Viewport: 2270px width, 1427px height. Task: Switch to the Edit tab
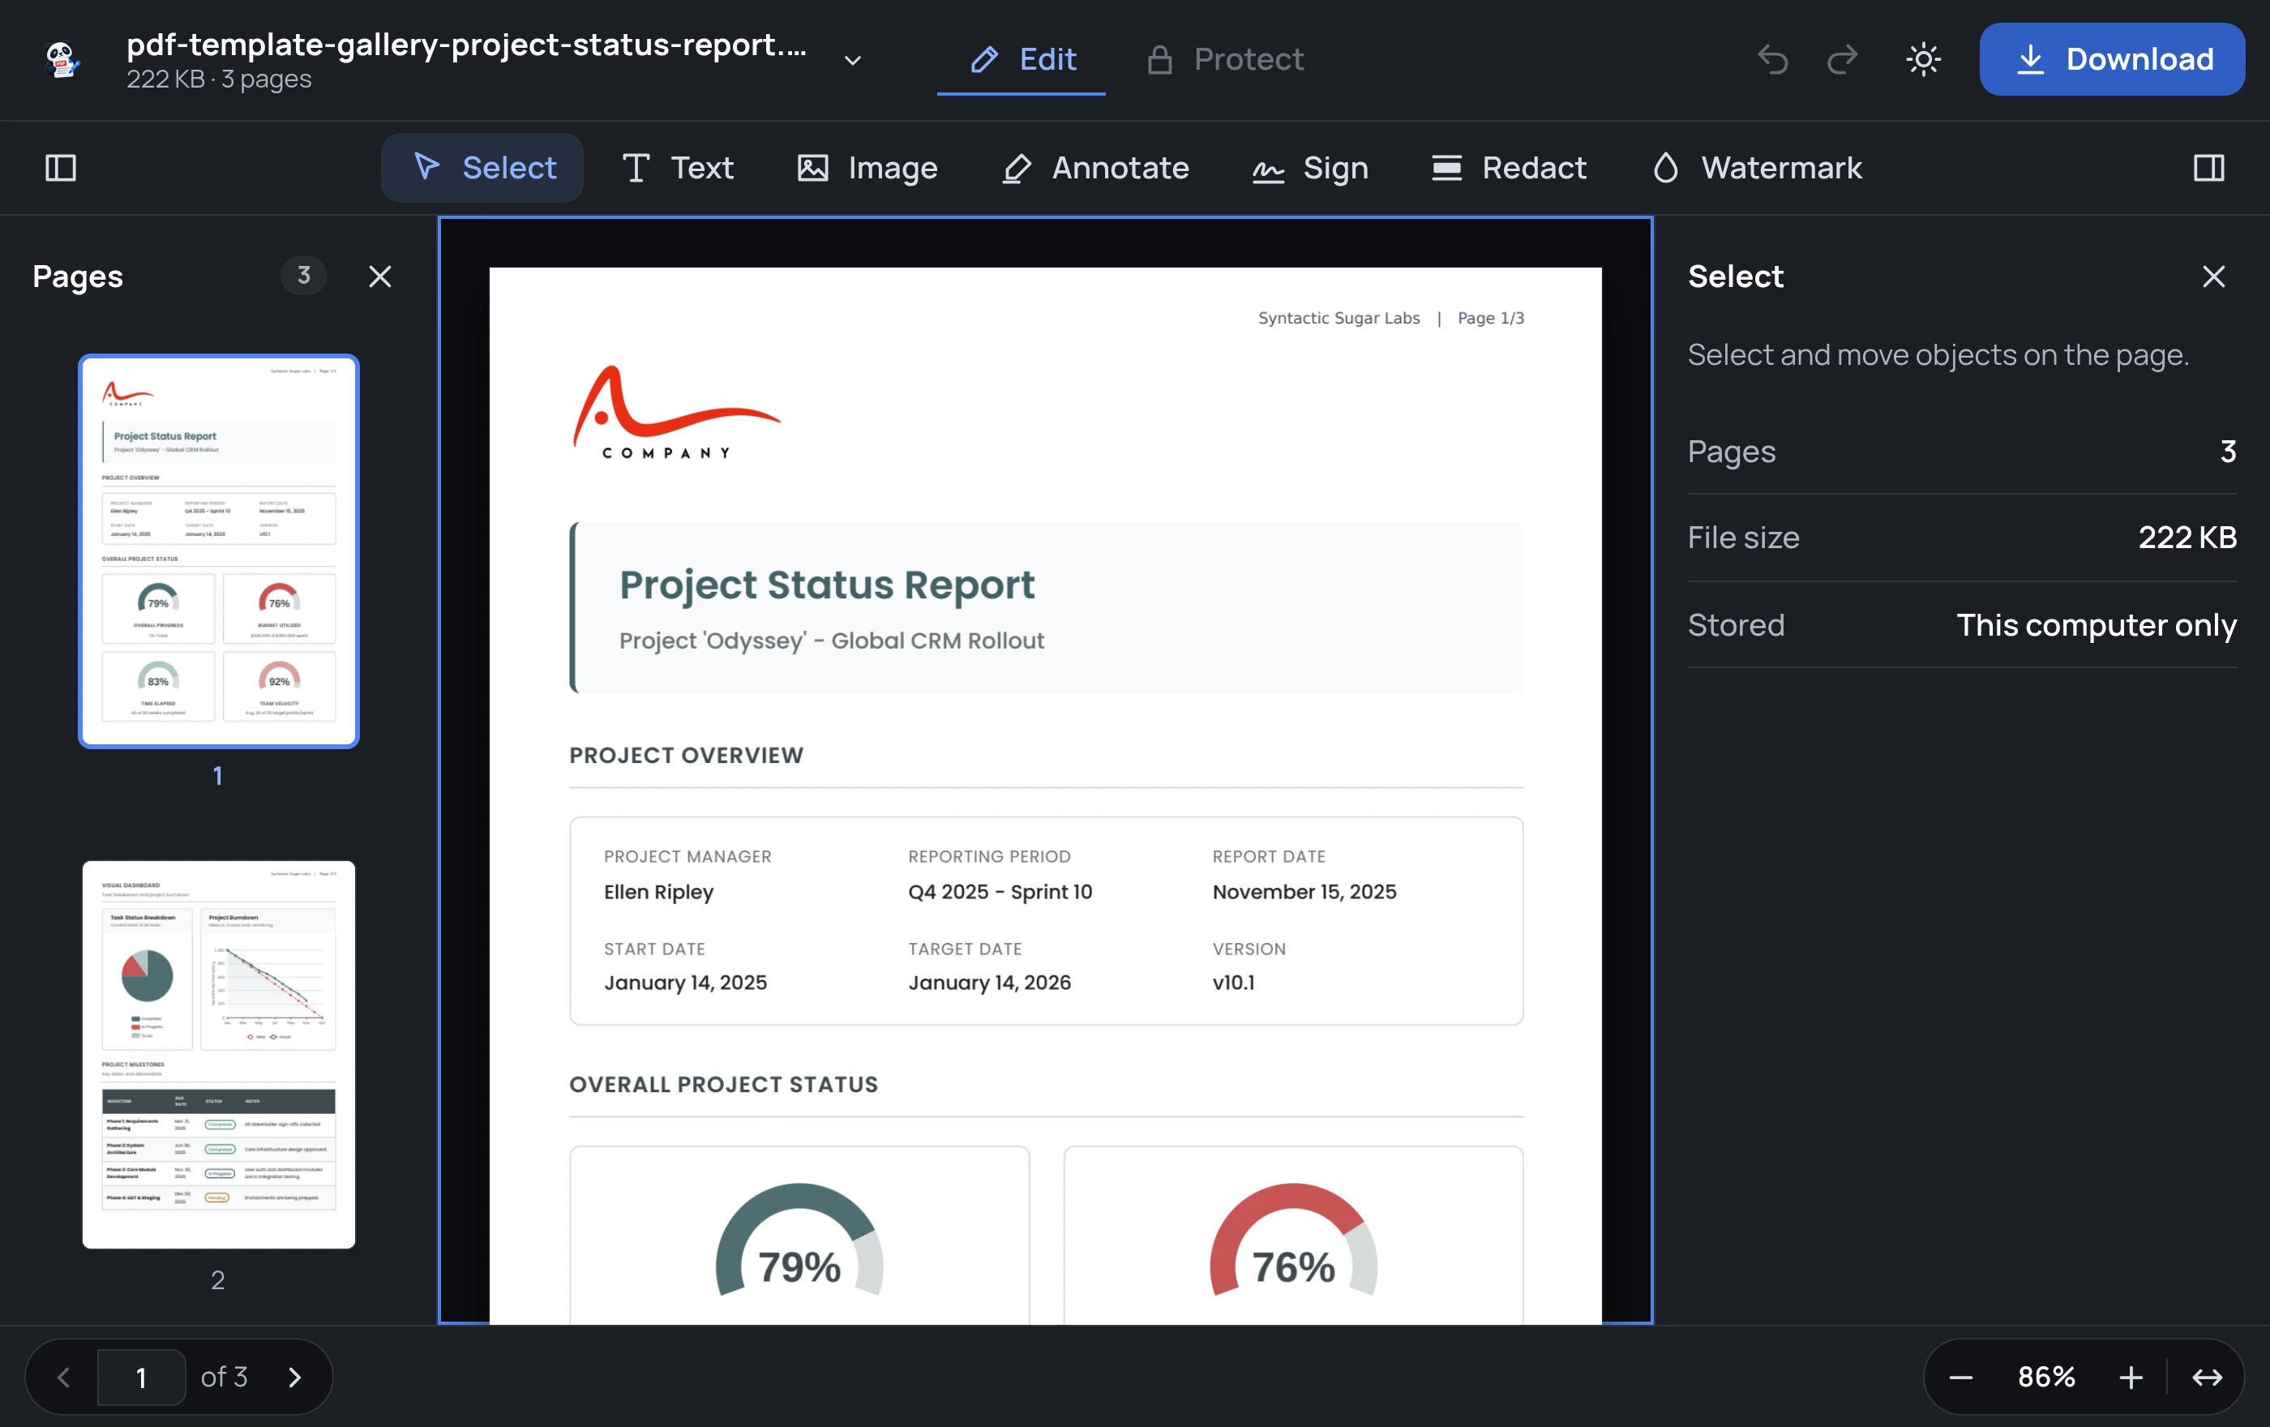pyautogui.click(x=1021, y=59)
